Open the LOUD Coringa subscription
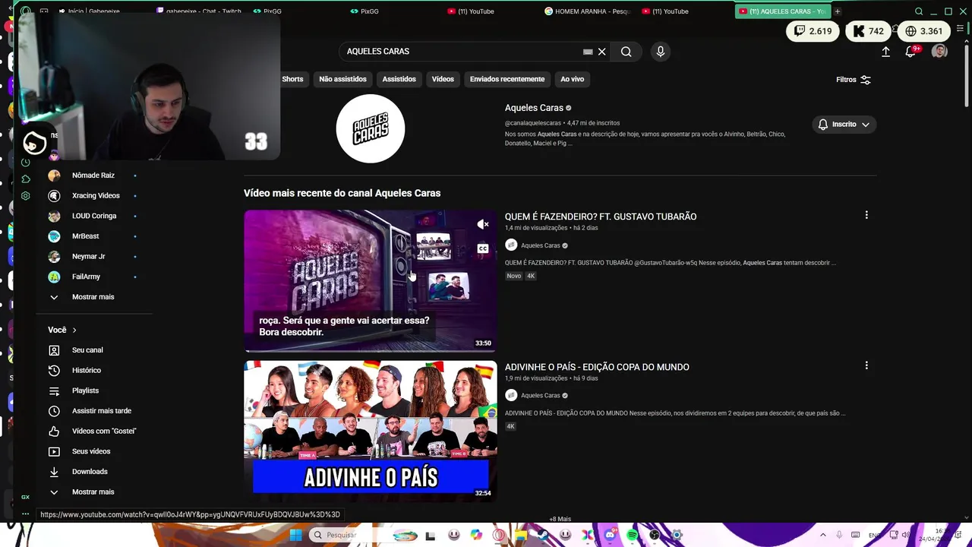 coord(95,216)
